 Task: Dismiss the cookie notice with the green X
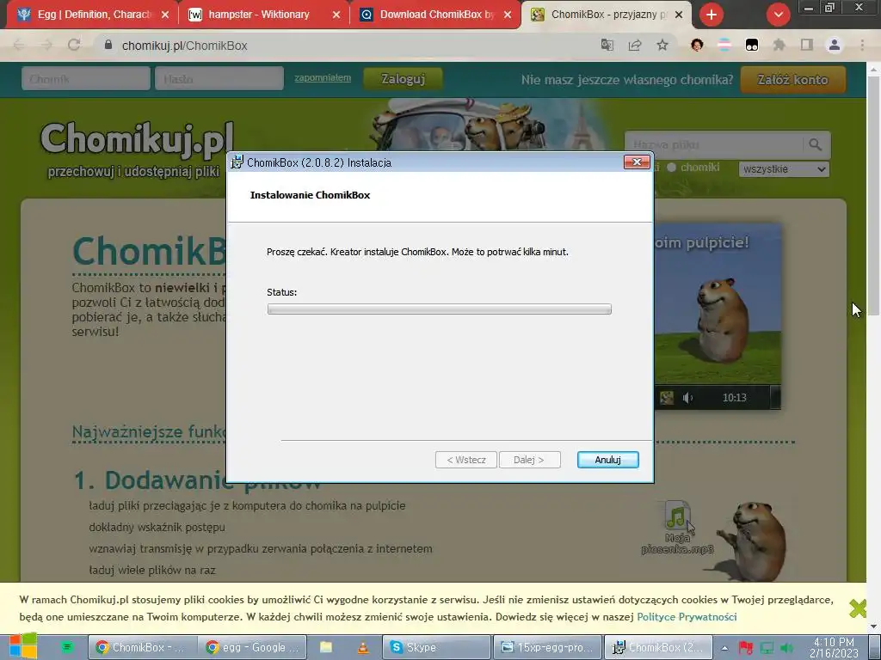coord(858,608)
